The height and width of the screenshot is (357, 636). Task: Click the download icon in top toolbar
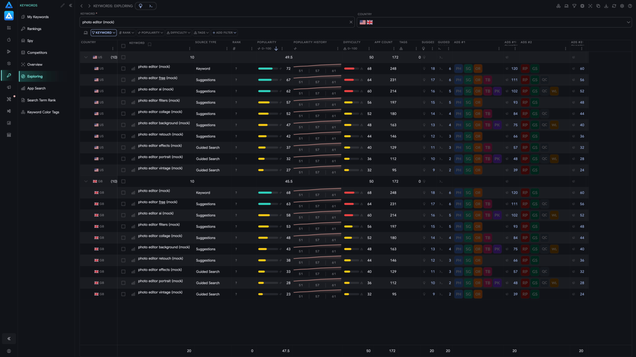coord(606,6)
